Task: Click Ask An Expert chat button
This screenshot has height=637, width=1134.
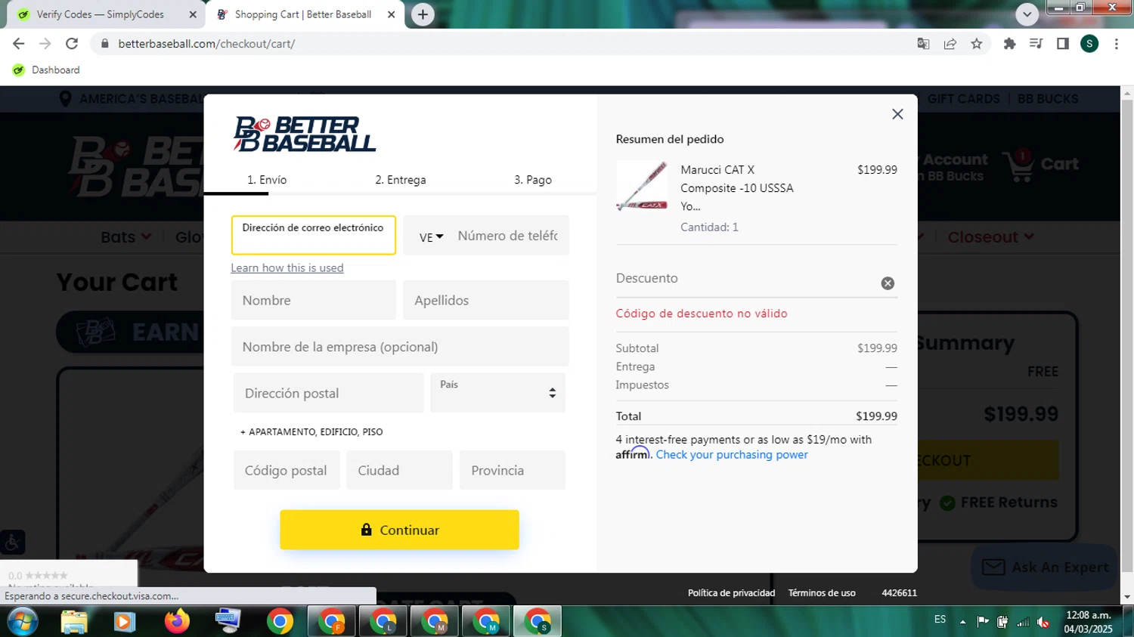Action: (x=1044, y=567)
